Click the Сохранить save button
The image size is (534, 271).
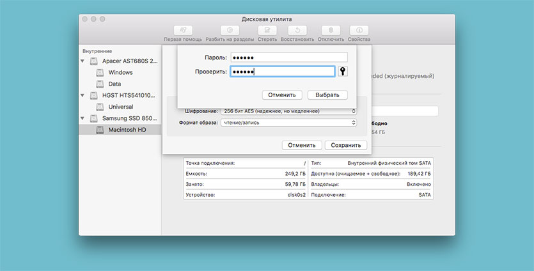(345, 145)
